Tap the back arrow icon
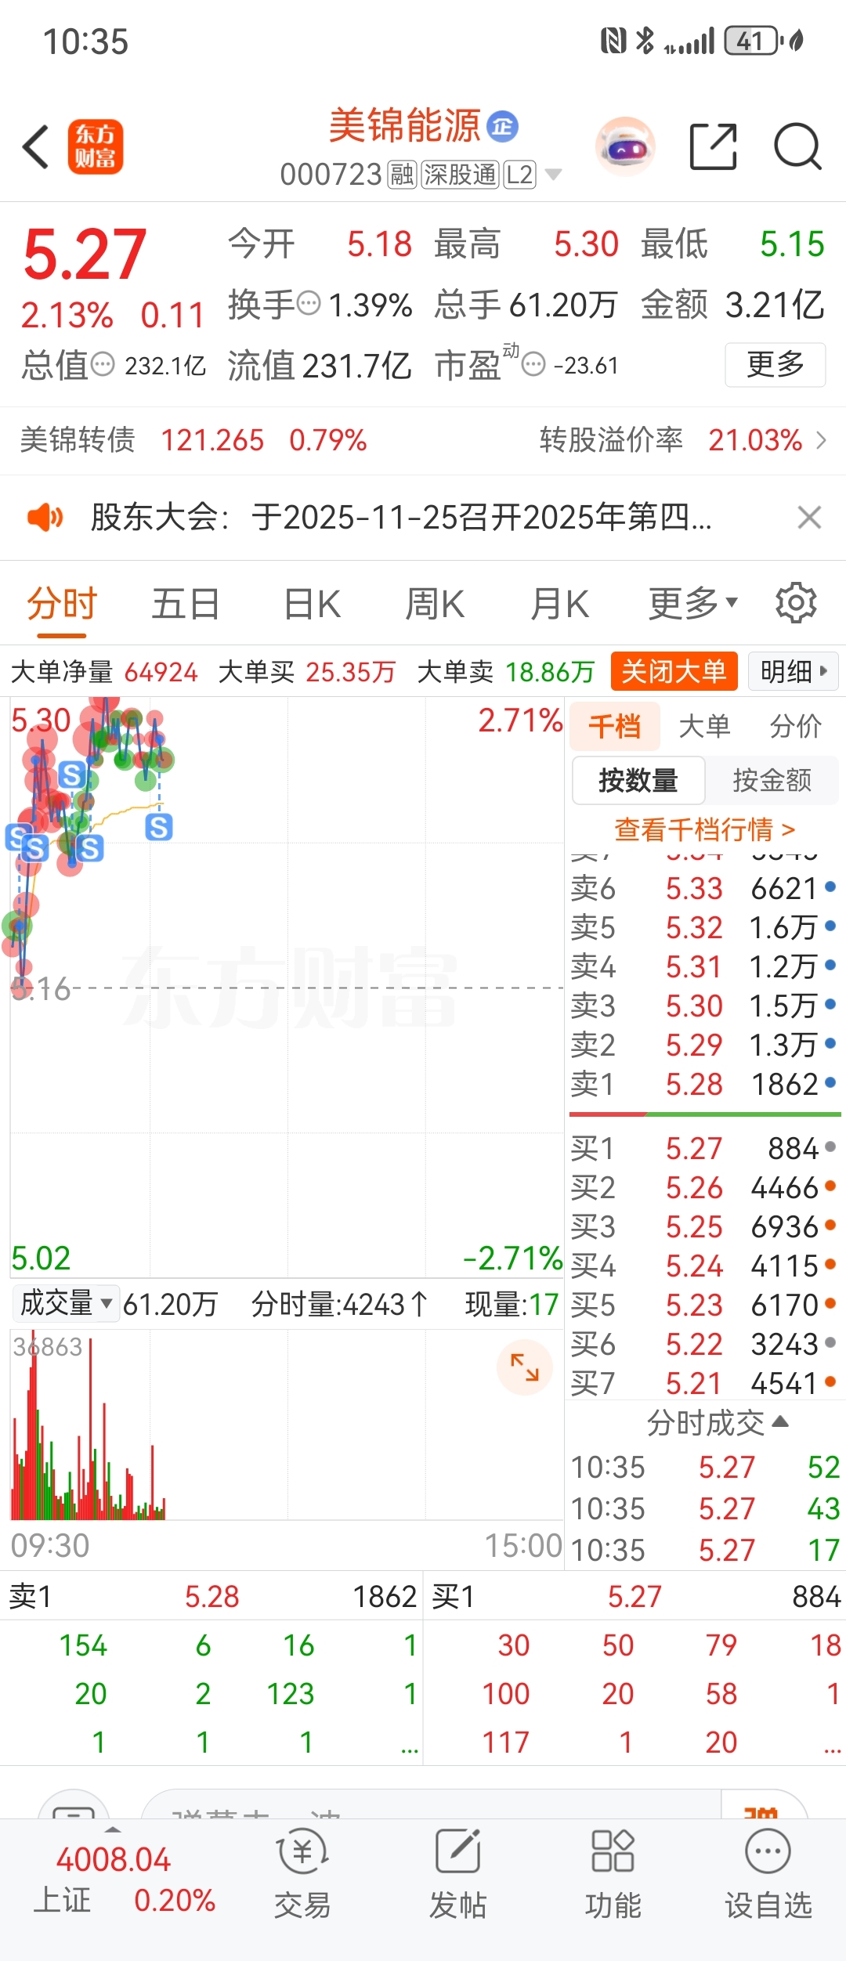The image size is (846, 1961). pyautogui.click(x=36, y=146)
